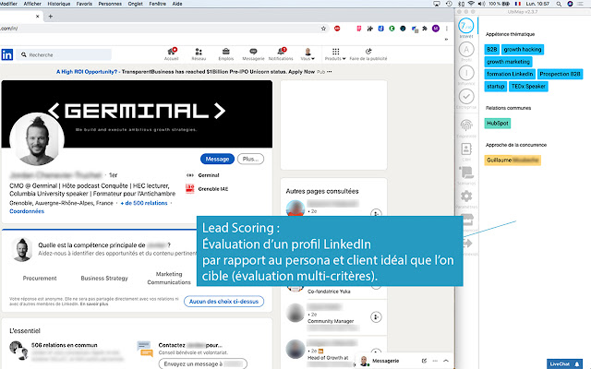This screenshot has height=369, width=591.
Task: Select the TEDx Speaker tag
Action: (528, 87)
